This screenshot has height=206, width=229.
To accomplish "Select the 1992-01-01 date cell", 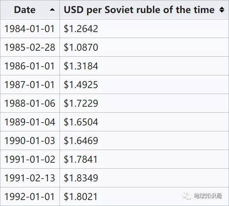I will click(30, 196).
